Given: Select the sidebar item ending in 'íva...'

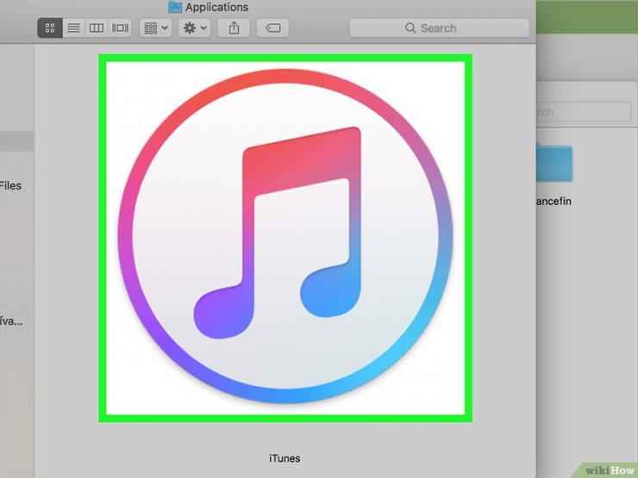Looking at the screenshot, I should click(x=11, y=321).
